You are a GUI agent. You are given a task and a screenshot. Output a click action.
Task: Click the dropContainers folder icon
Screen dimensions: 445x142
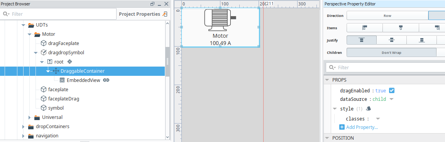(x=31, y=127)
